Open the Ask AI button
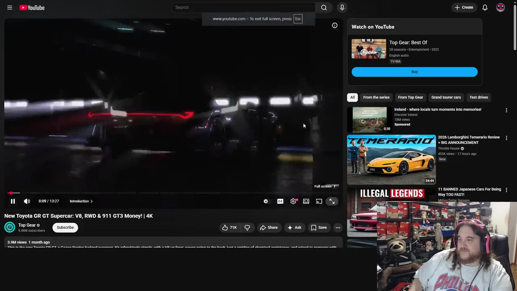 click(294, 228)
